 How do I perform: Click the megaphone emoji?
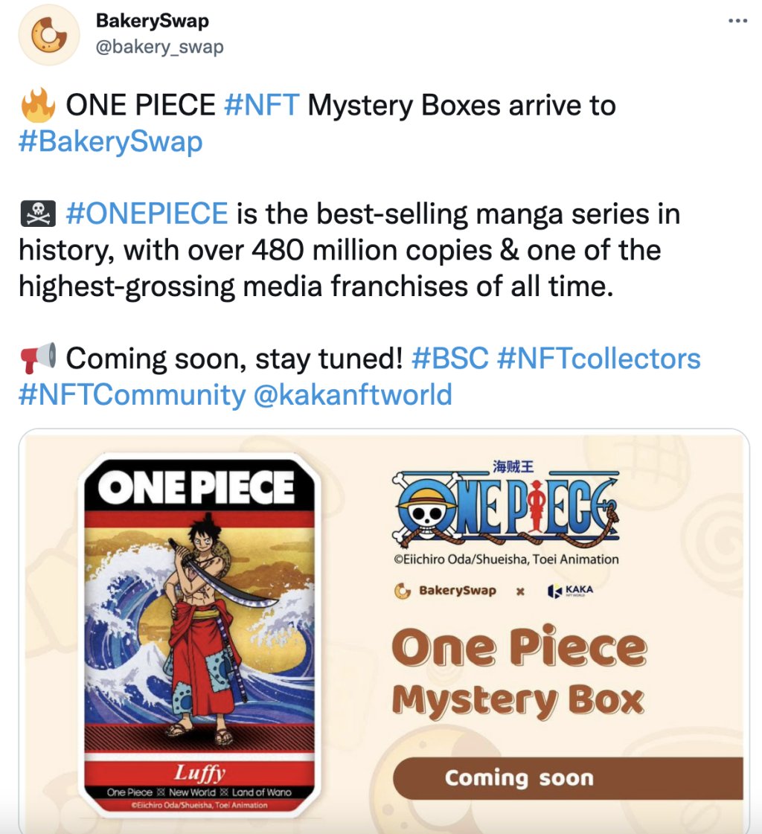pos(37,359)
